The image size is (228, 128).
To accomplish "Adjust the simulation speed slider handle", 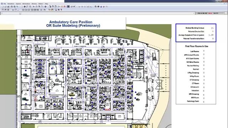I will (x=20, y=14).
